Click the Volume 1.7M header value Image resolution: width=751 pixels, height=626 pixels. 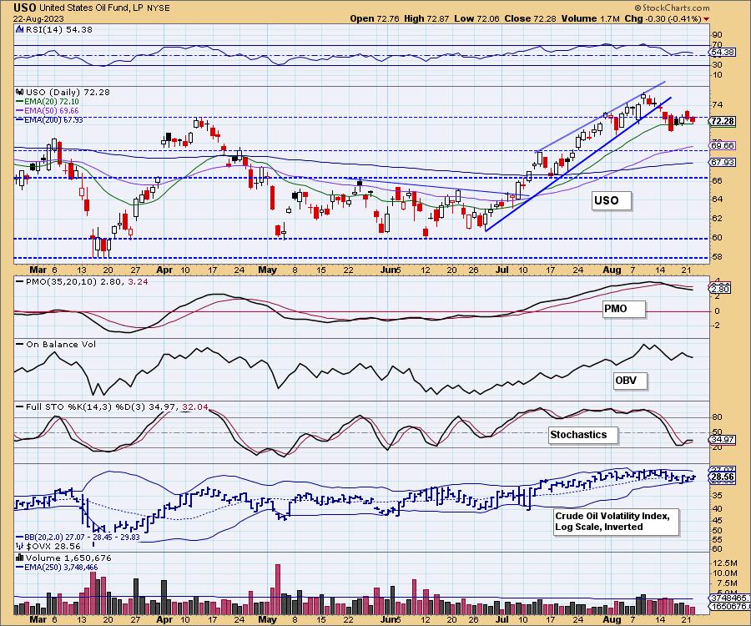point(591,18)
